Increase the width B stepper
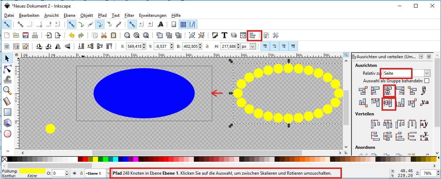Screen dimensions: 441x179 (x=200, y=45)
